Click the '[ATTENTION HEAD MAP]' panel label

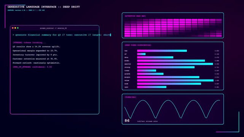coord(135,16)
